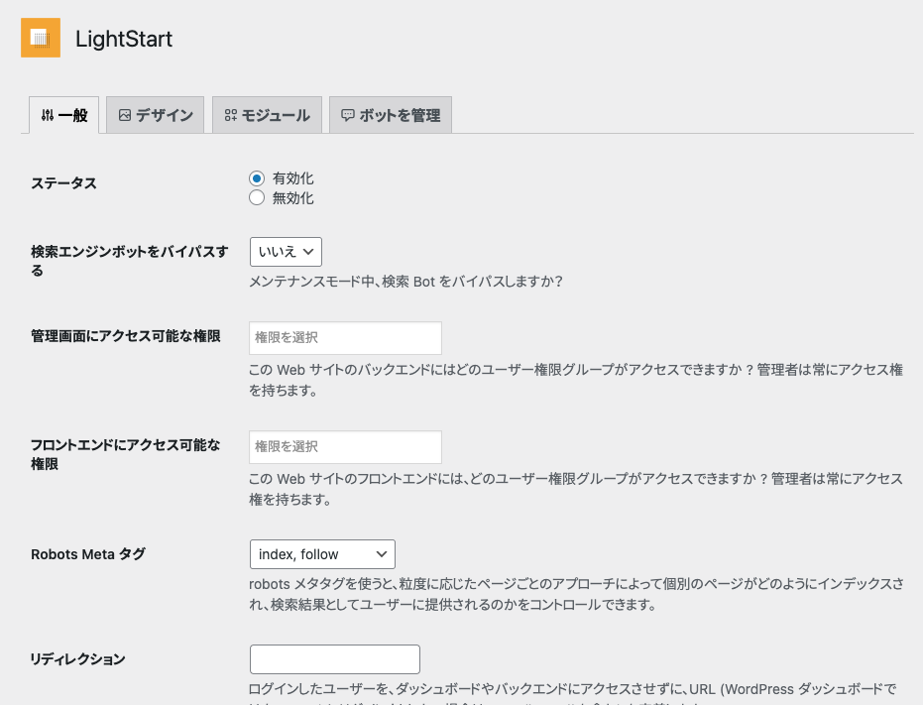
Task: Open the モジュール tab
Action: (268, 115)
